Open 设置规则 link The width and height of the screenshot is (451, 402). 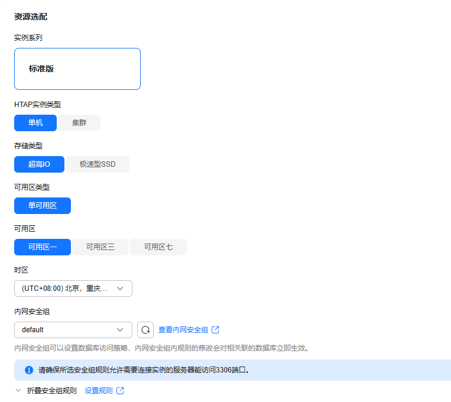coord(99,391)
